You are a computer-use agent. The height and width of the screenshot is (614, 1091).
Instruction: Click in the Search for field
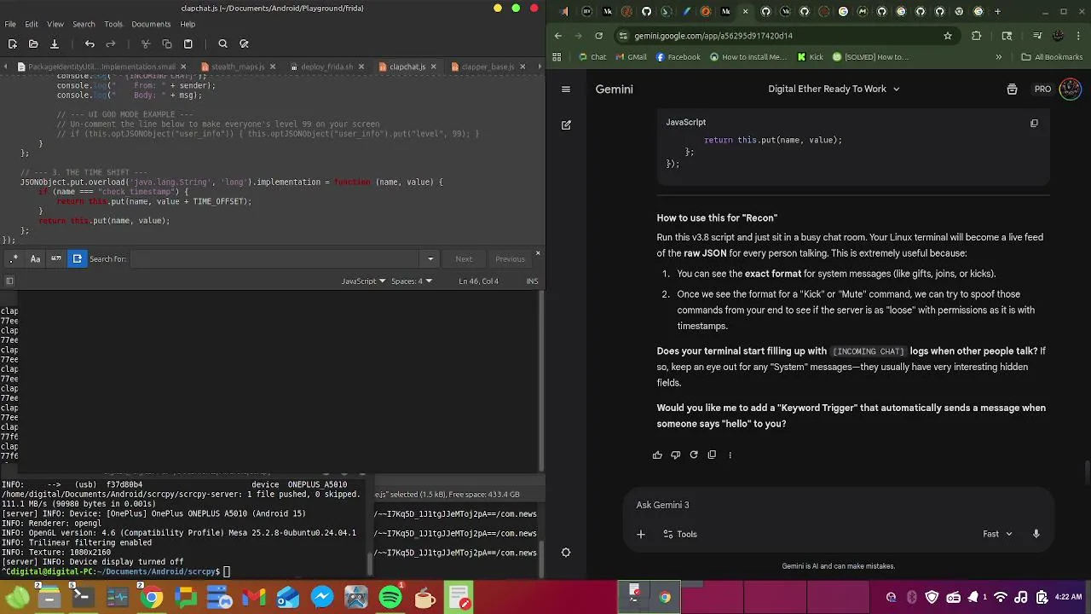coord(276,259)
